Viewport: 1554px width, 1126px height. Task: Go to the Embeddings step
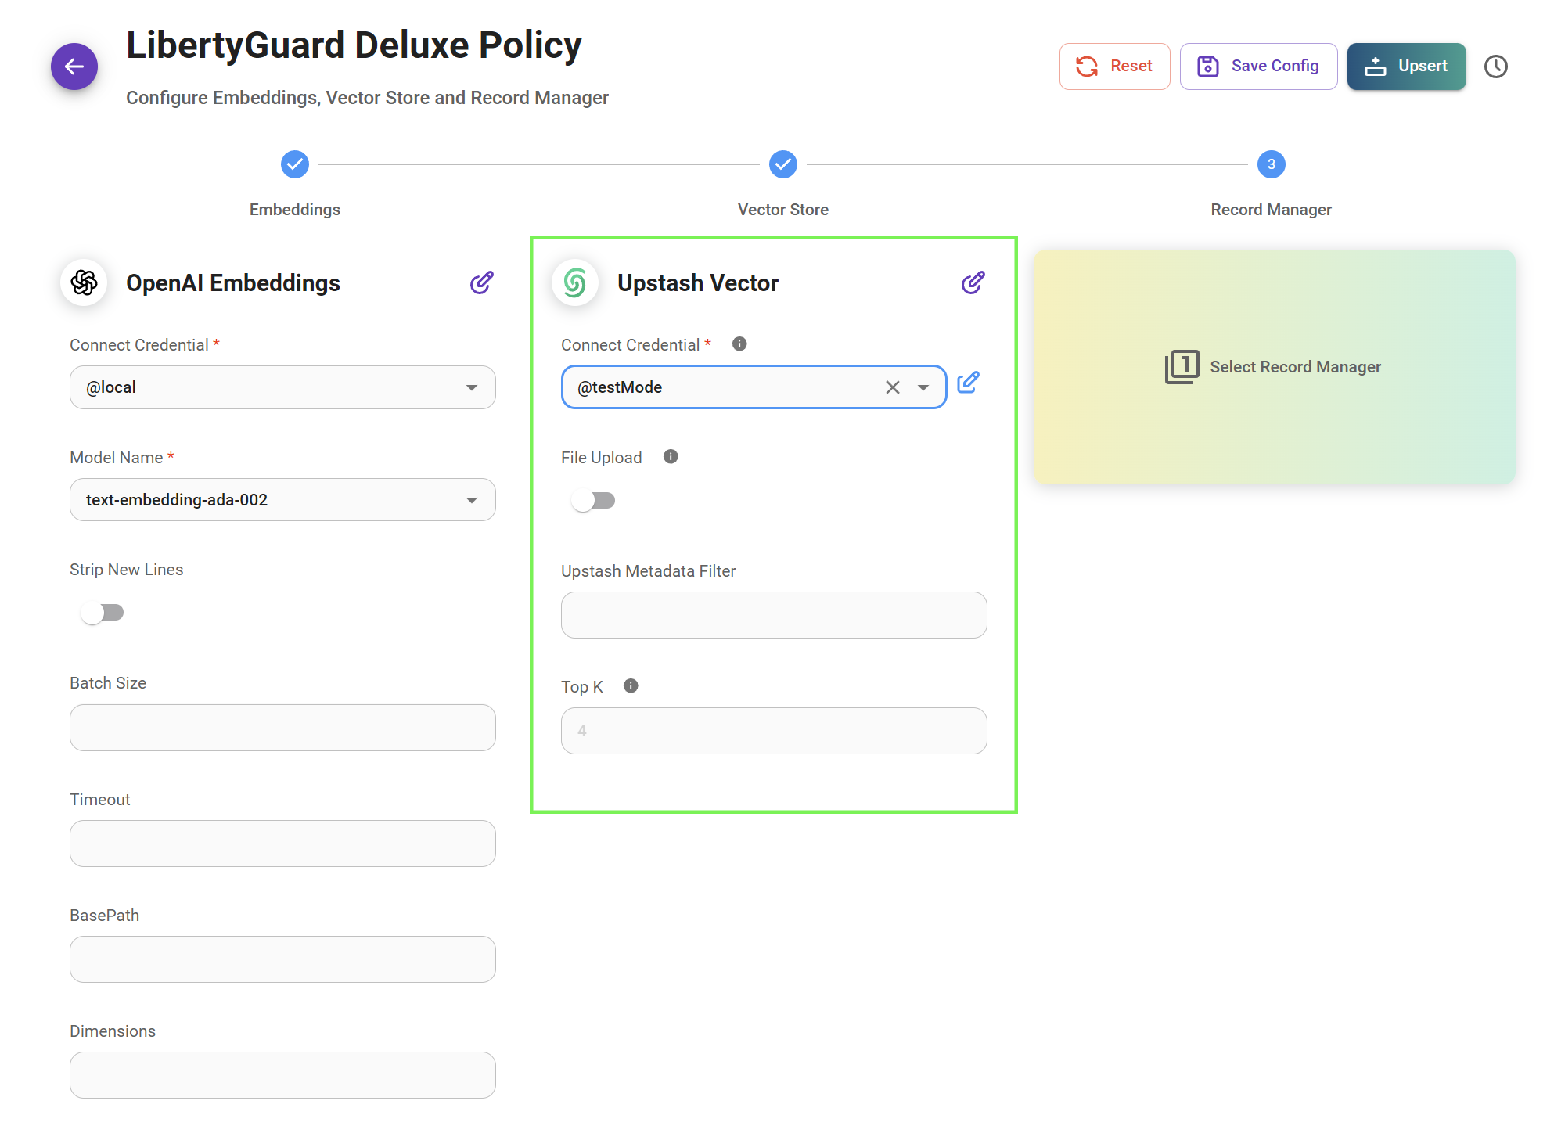295,165
